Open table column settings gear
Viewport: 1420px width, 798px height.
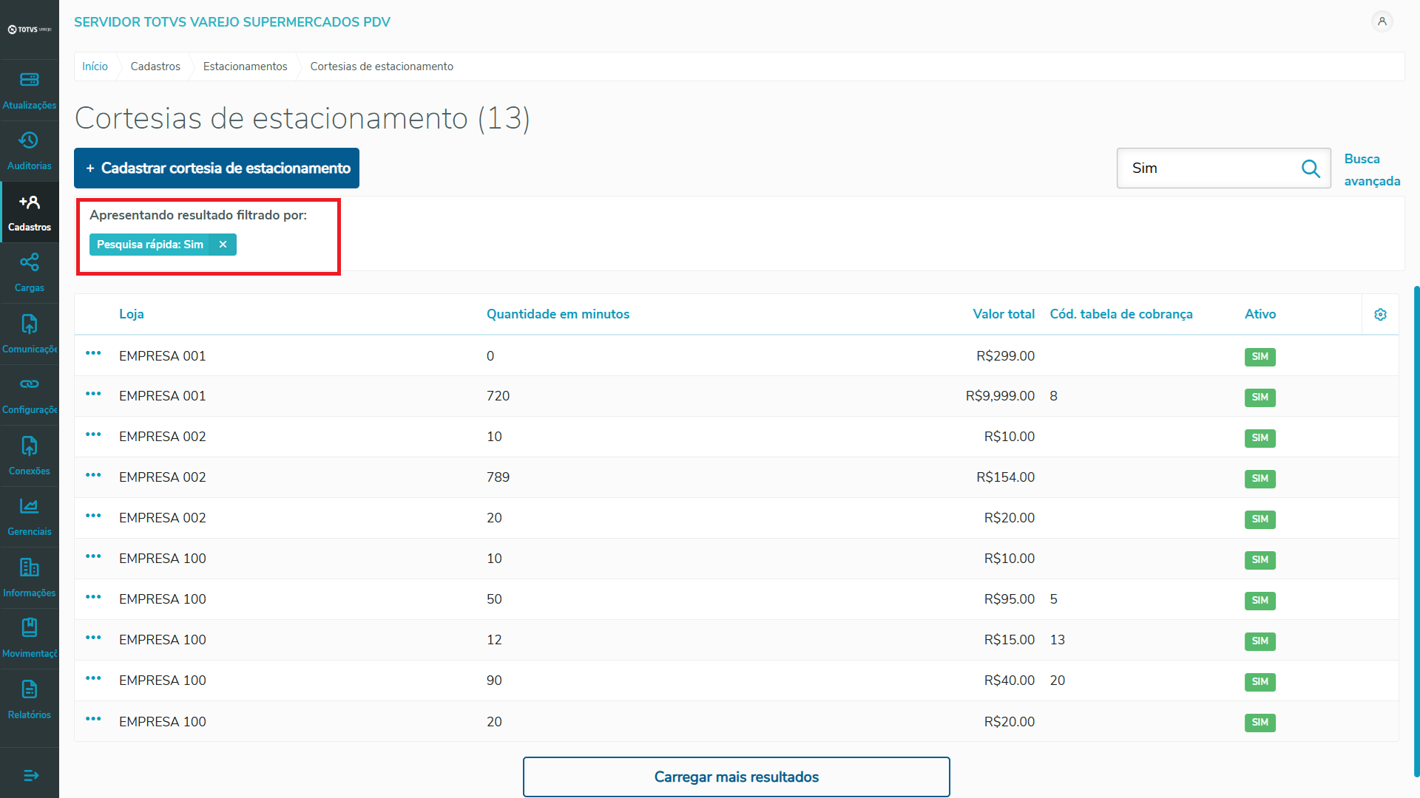click(1380, 315)
